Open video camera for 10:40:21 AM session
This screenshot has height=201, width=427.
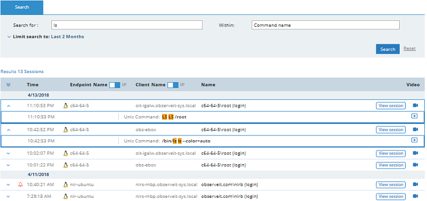click(415, 184)
